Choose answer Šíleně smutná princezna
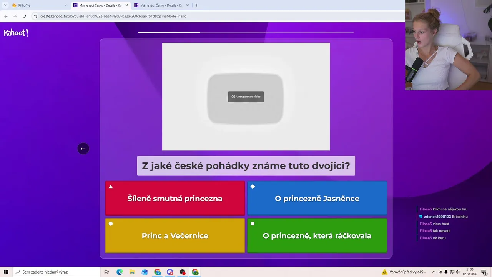Viewport: 492px width, 277px height. (x=175, y=198)
